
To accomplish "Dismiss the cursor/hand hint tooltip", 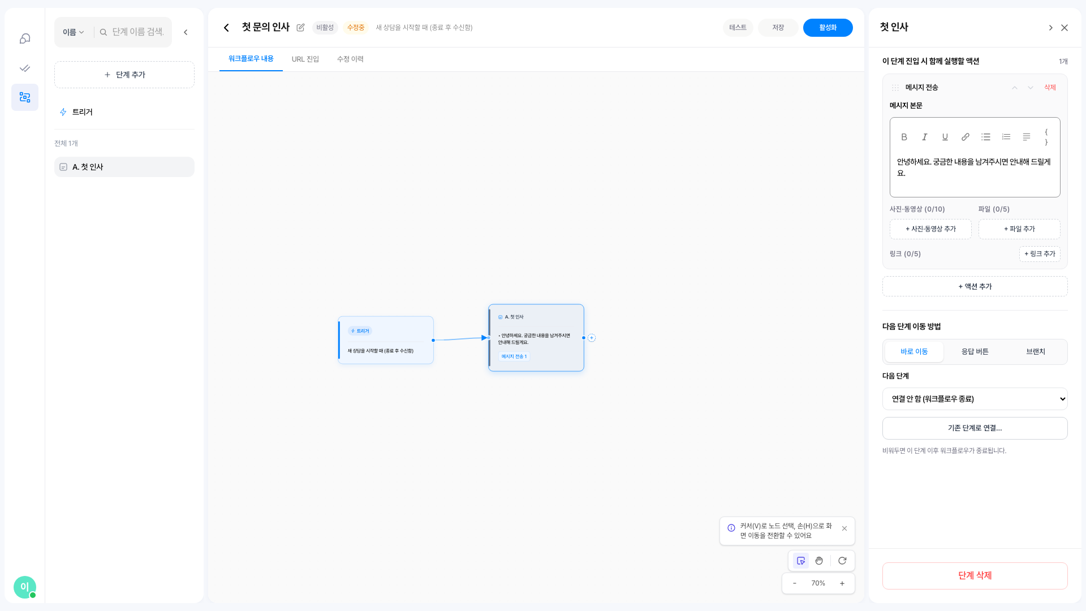I will point(844,528).
